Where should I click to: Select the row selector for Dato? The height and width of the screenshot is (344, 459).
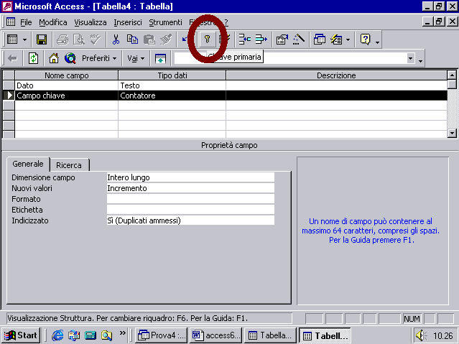pos(9,85)
